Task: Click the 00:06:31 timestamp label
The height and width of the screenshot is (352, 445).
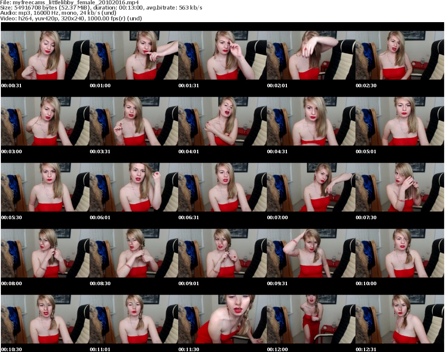Action: 189,217
